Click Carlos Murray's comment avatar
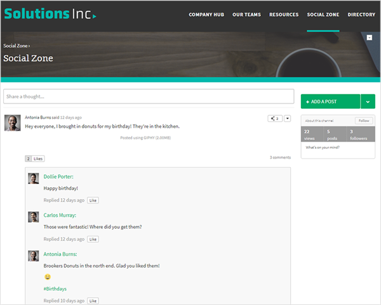381x305 pixels. (34, 217)
